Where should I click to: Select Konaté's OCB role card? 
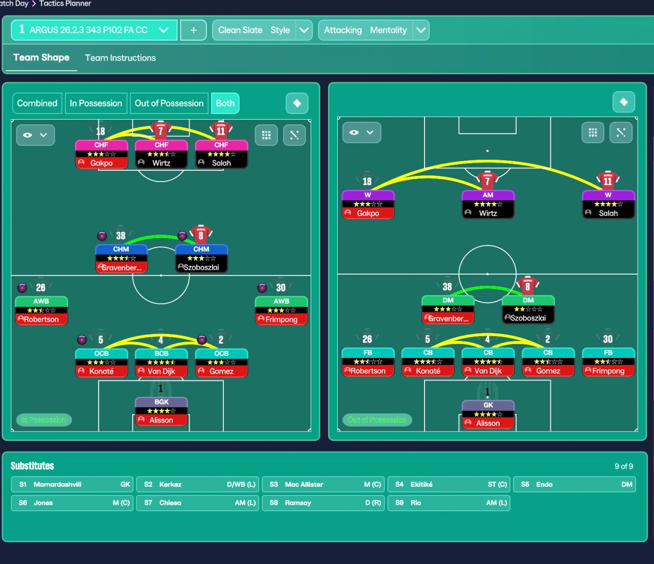[x=102, y=363]
